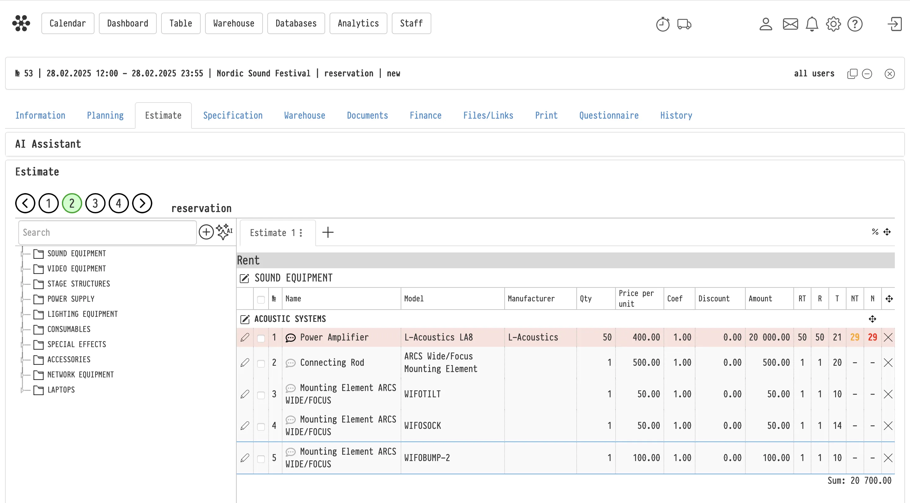Expand the LIGHTING EQUIPMENT folder
Viewport: 910px width, 503px height.
pos(22,314)
